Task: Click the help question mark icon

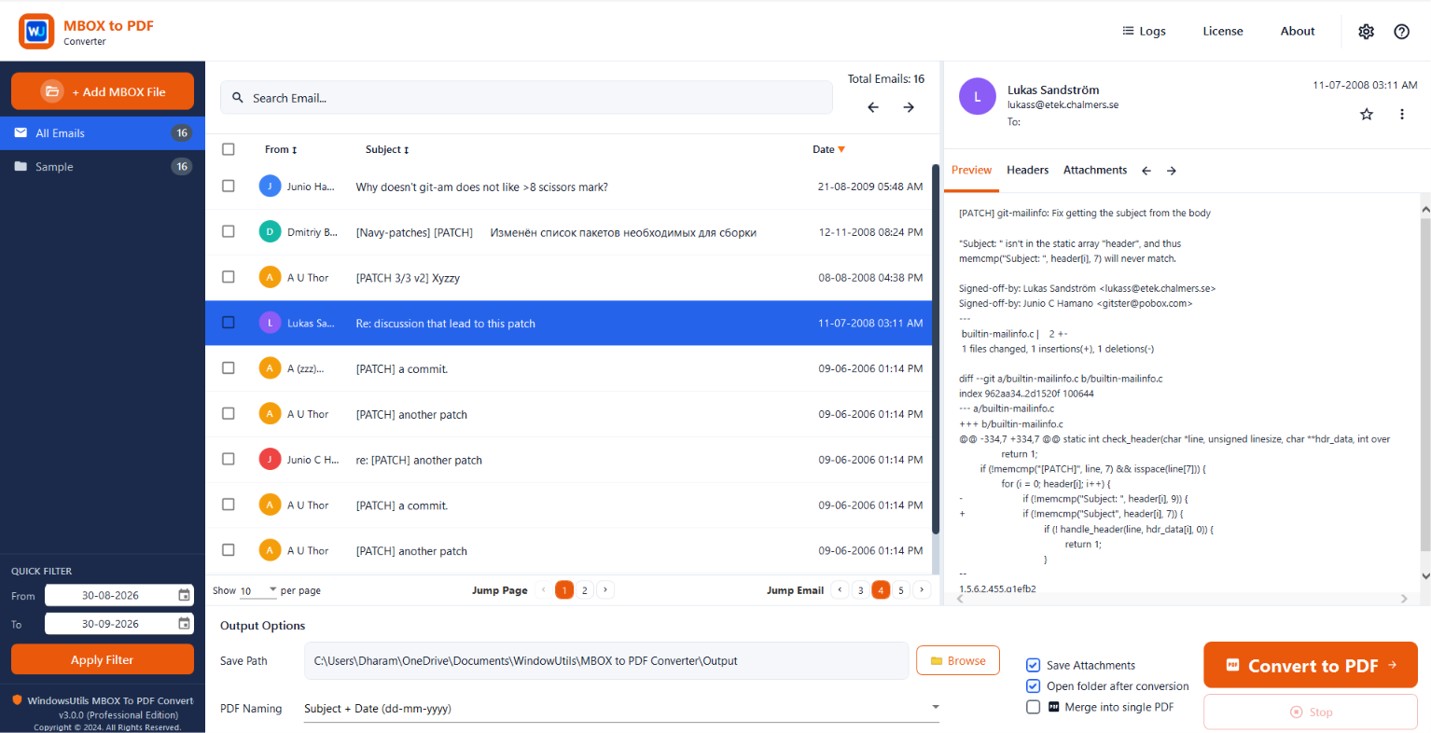Action: pos(1401,32)
